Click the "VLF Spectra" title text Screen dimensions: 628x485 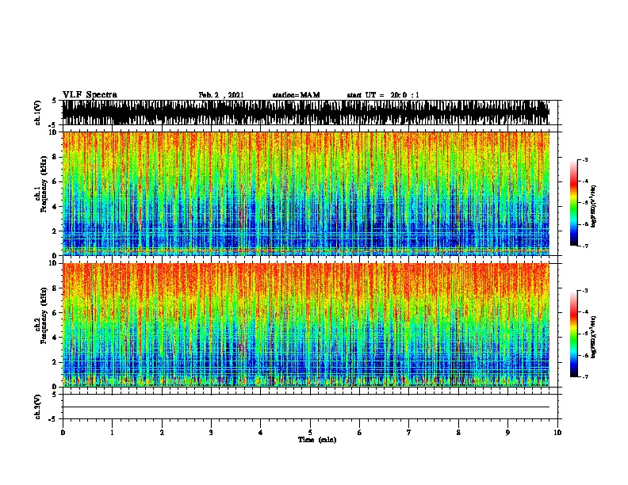click(90, 95)
